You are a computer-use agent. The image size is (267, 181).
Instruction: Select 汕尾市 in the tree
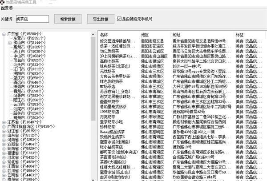coord(28,109)
